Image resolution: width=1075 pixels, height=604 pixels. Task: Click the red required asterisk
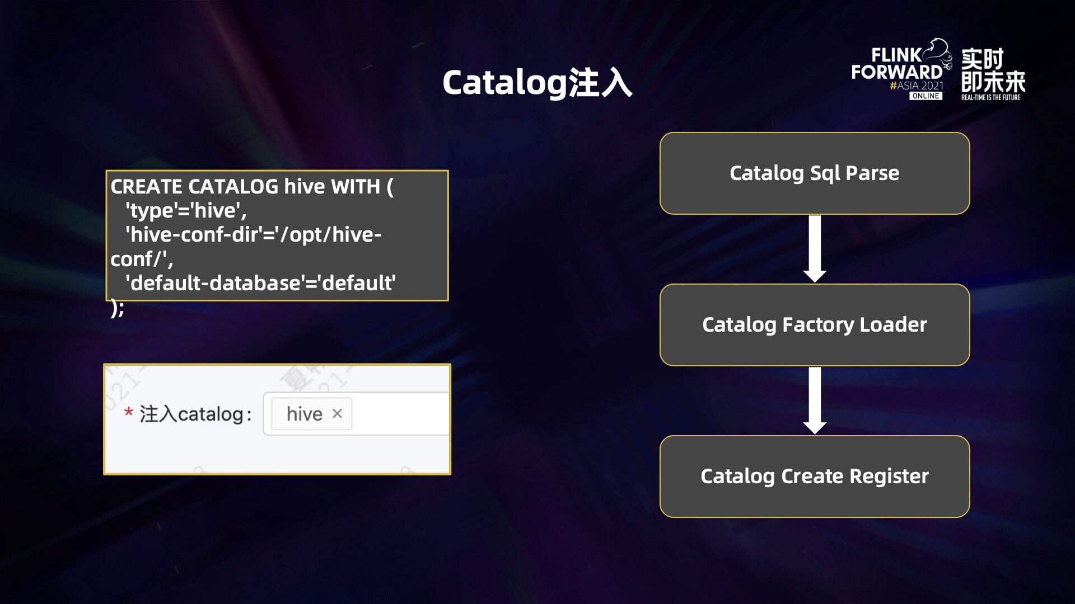[128, 413]
